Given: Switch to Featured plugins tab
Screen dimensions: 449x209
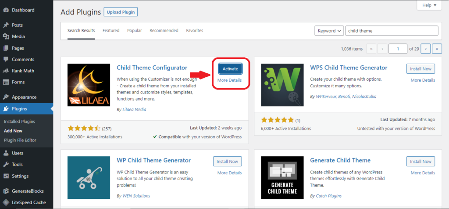Looking at the screenshot, I should tap(111, 30).
